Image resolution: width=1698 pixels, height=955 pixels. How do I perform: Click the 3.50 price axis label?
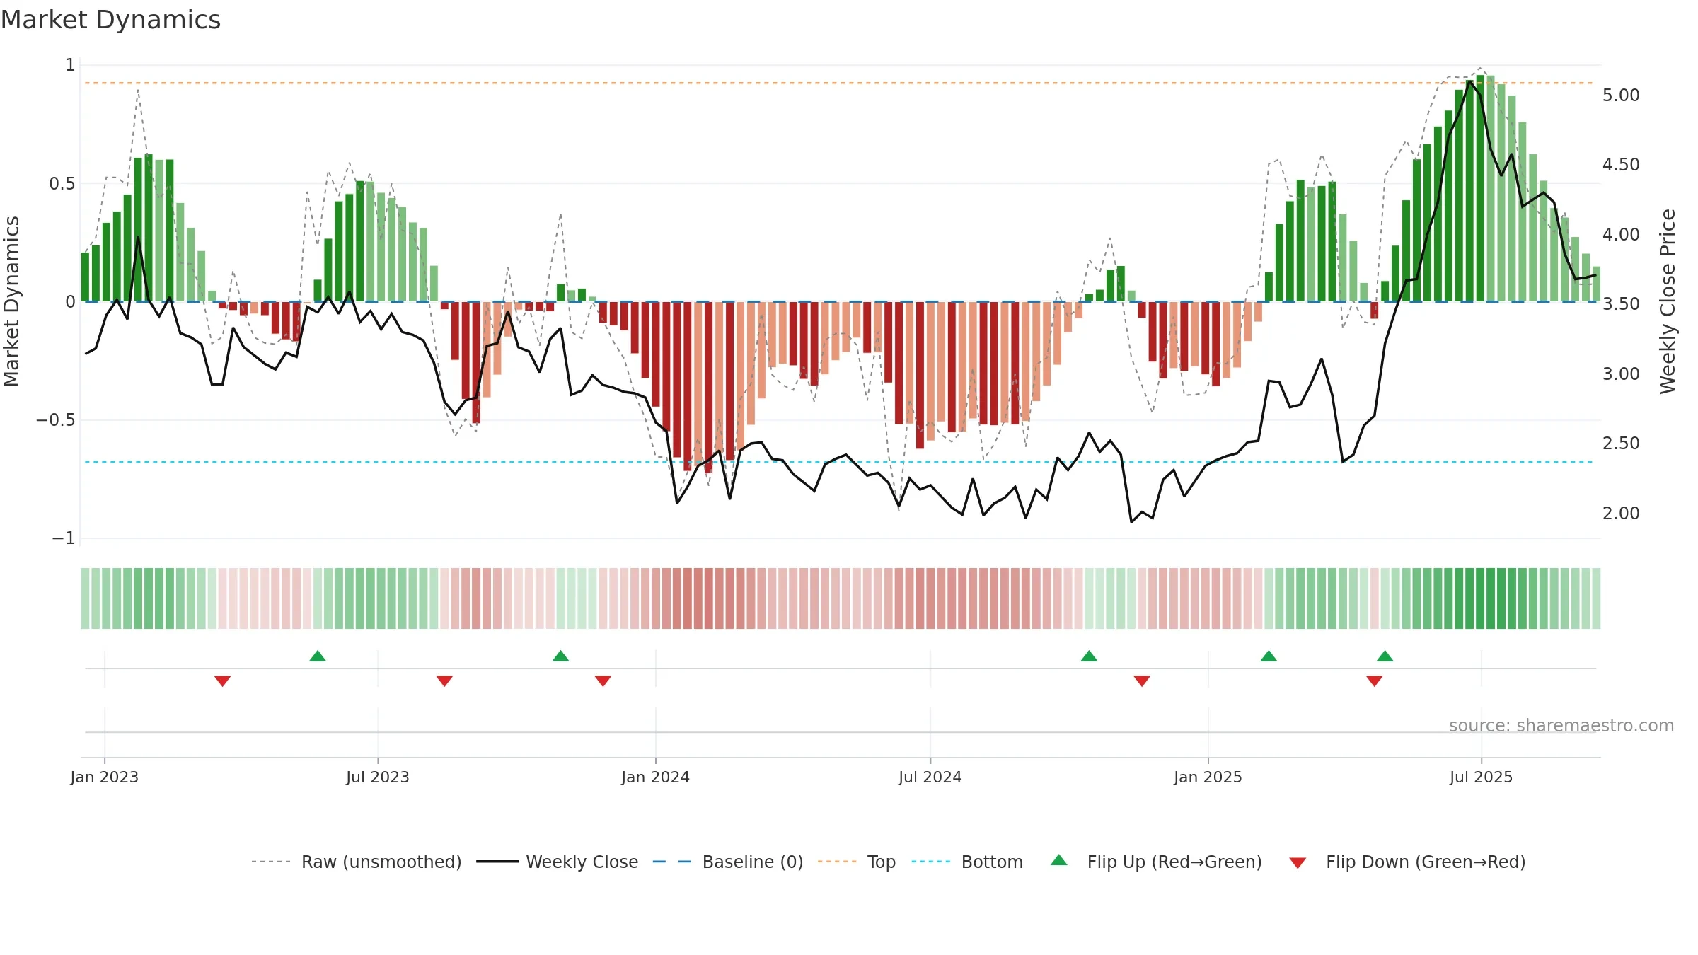click(x=1621, y=303)
